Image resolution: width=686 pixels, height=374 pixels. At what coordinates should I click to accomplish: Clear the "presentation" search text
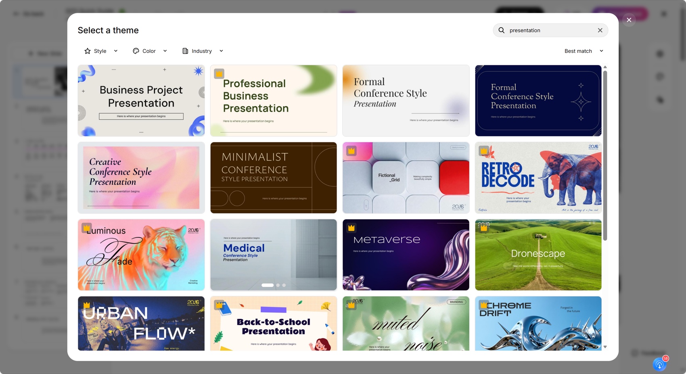(600, 30)
